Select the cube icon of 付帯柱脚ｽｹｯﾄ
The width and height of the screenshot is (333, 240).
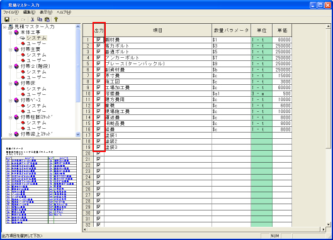pos(16,117)
